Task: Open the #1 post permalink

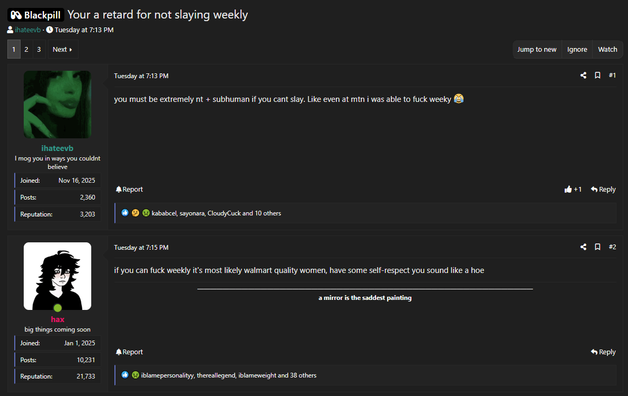Action: coord(612,76)
